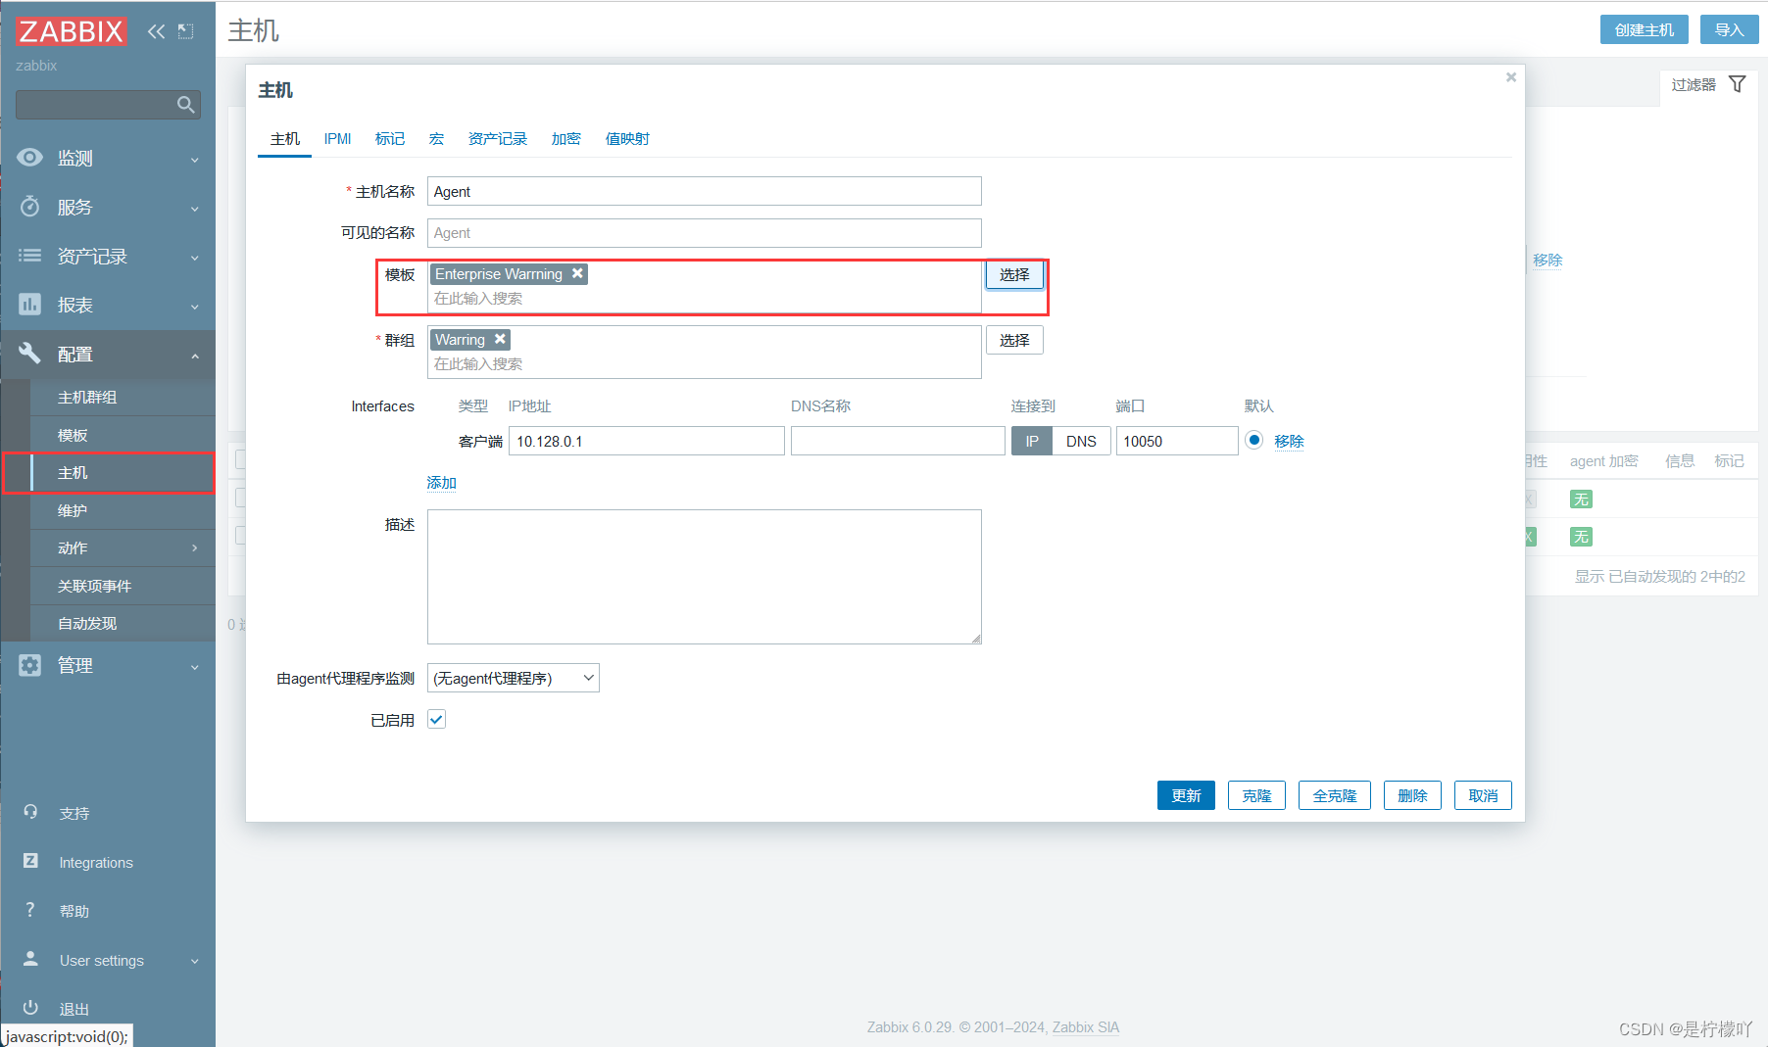The height and width of the screenshot is (1047, 1768).
Task: Expand the 监测 menu chevron
Action: coord(195,160)
